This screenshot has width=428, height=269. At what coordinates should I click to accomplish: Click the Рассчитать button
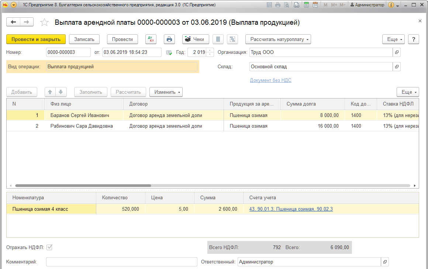click(128, 92)
